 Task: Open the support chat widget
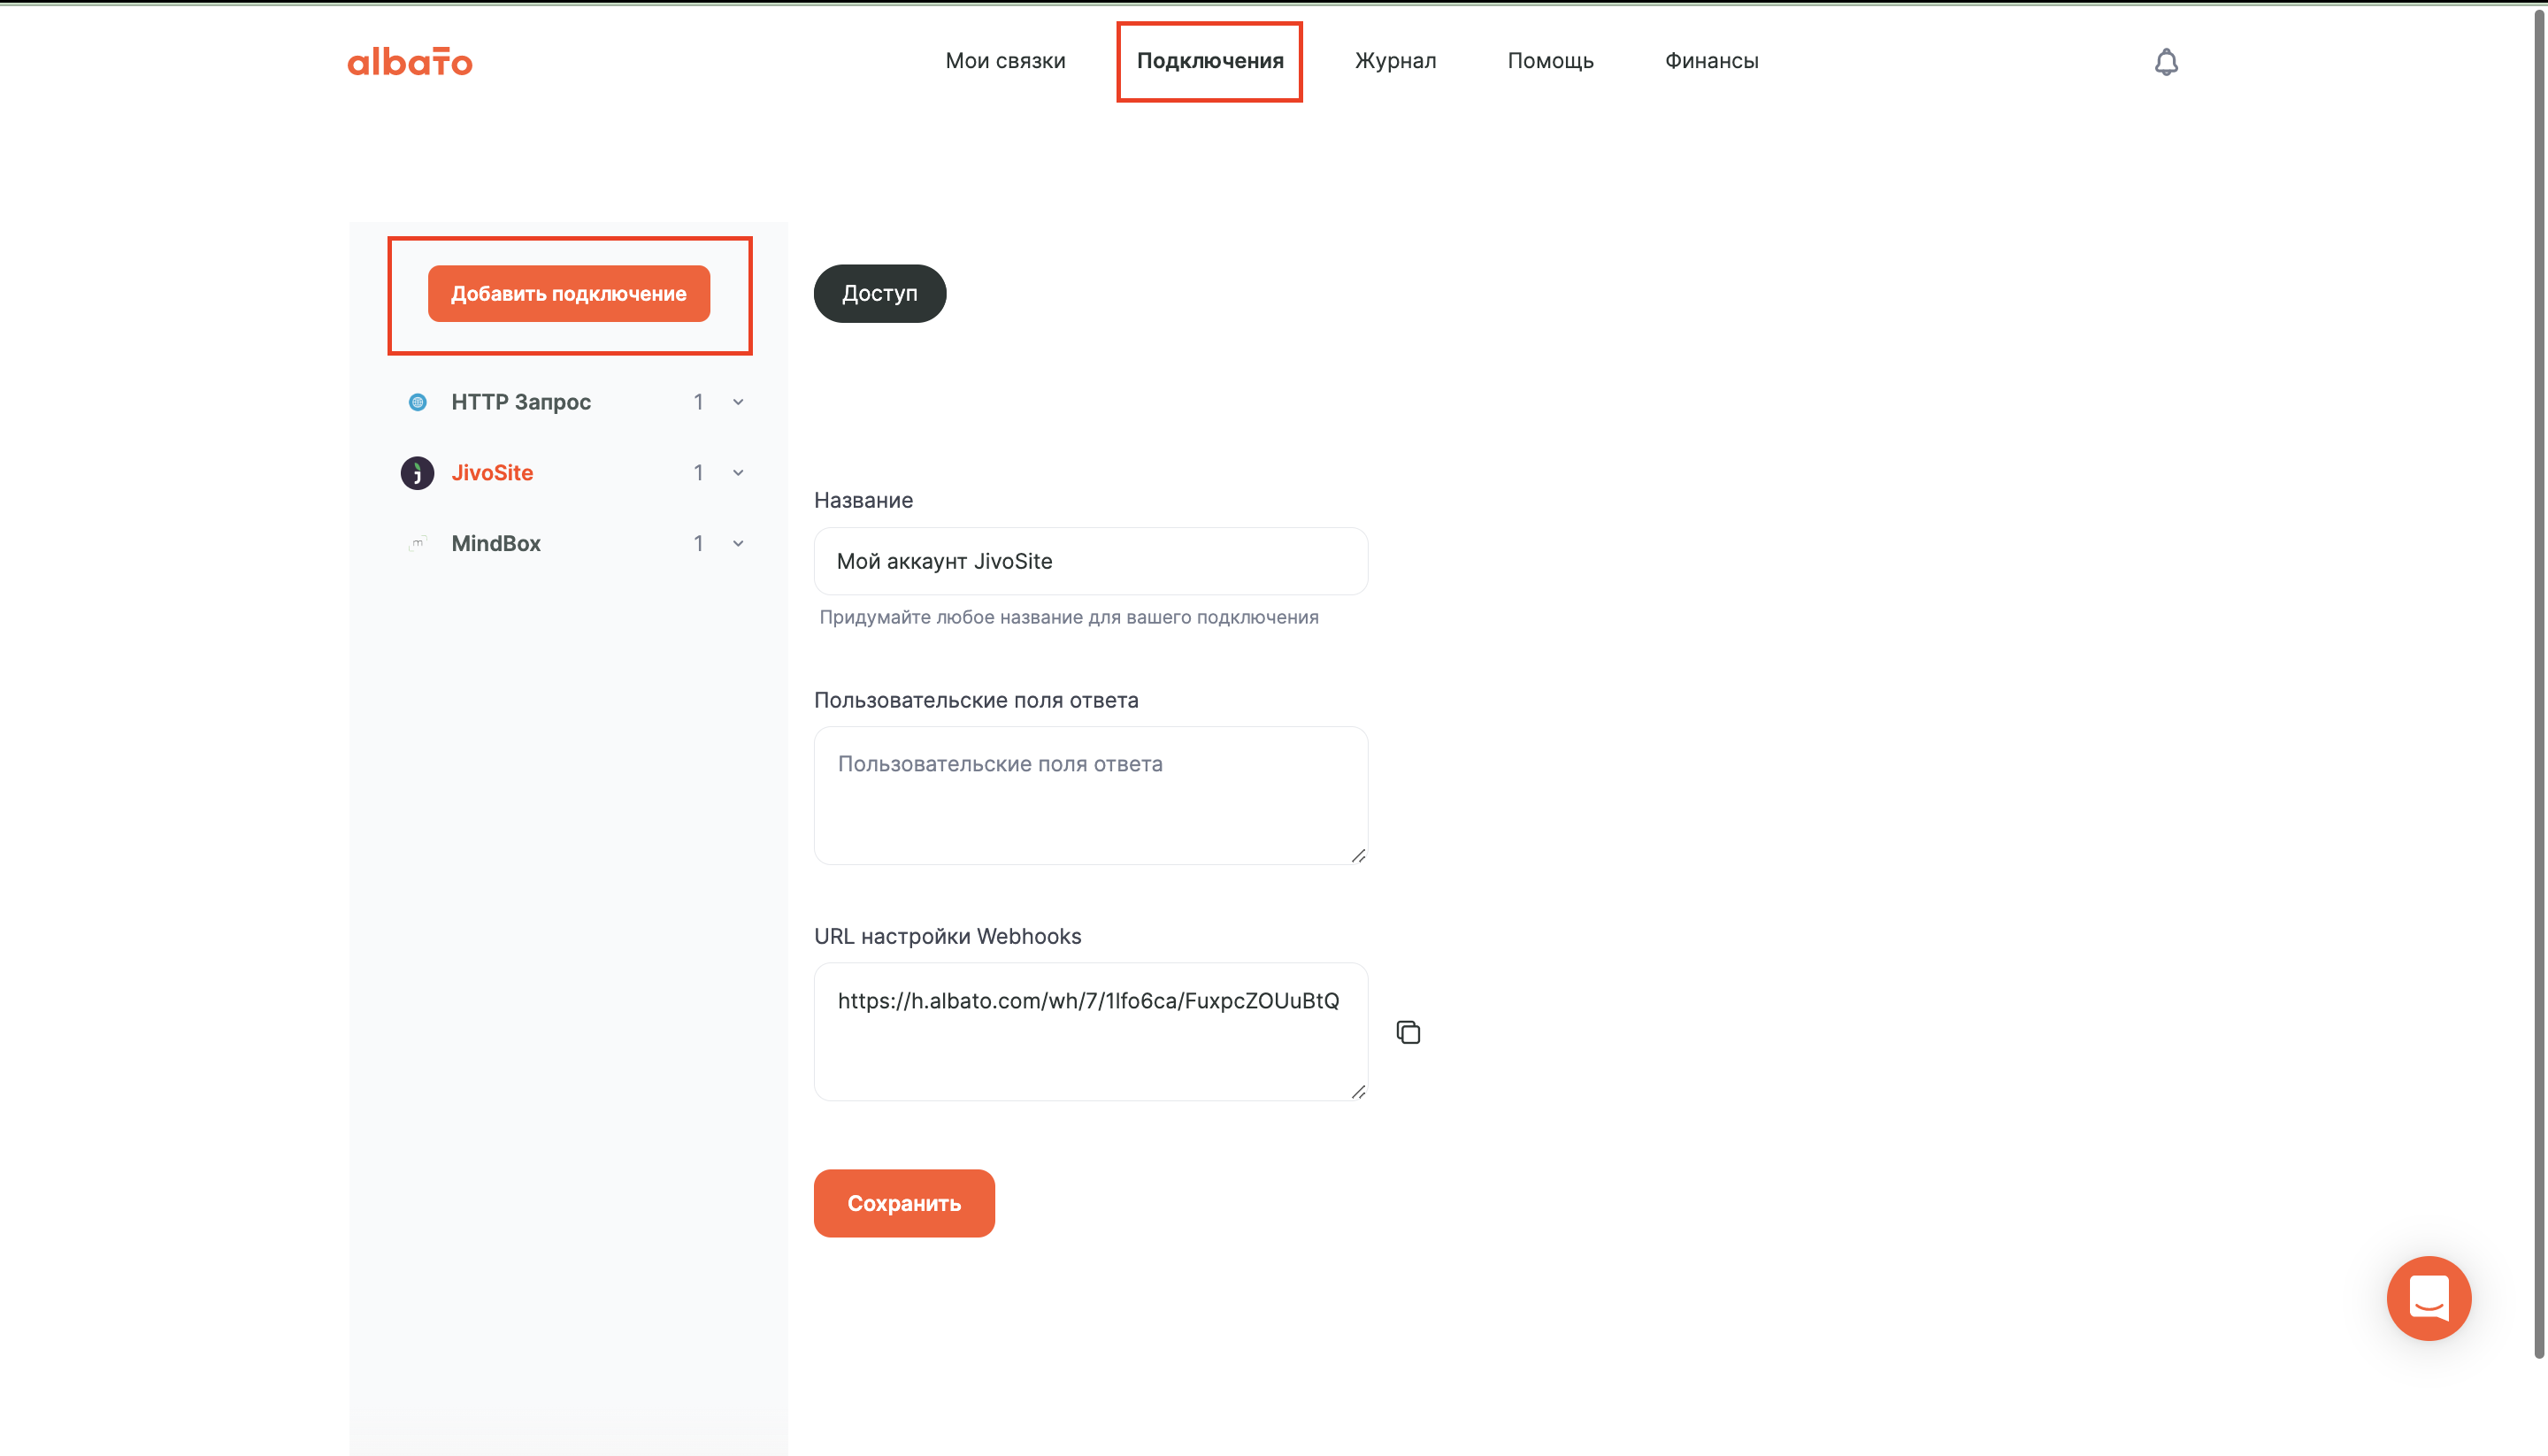click(2428, 1298)
